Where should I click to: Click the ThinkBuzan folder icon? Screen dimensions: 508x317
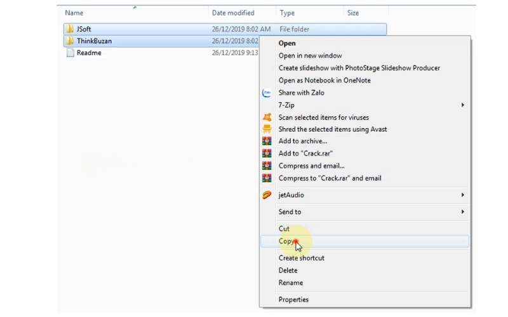[x=69, y=41]
